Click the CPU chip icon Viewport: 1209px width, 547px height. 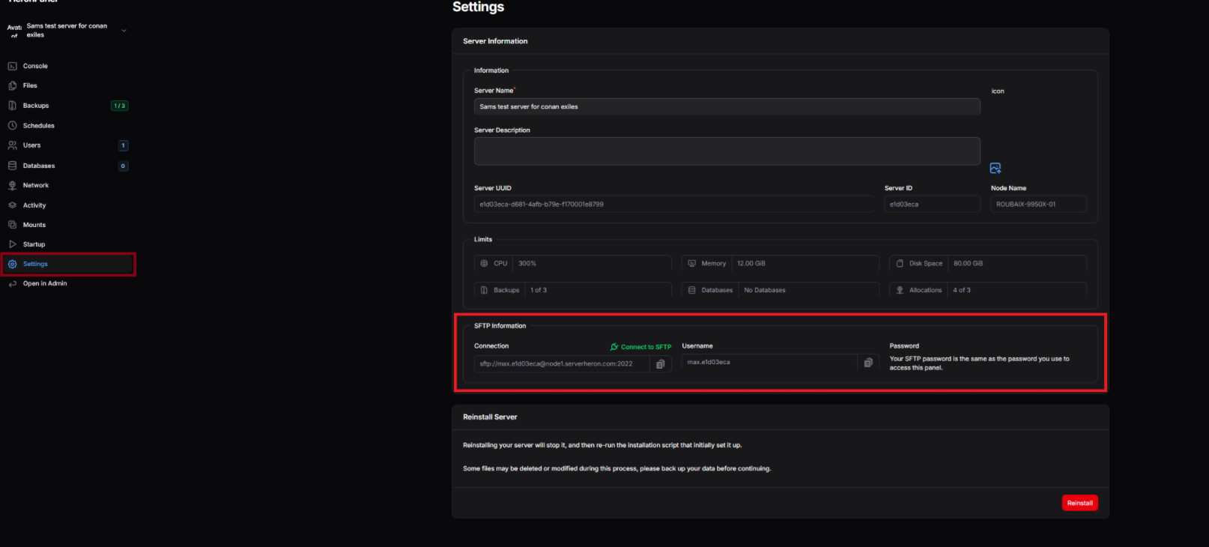pos(484,263)
